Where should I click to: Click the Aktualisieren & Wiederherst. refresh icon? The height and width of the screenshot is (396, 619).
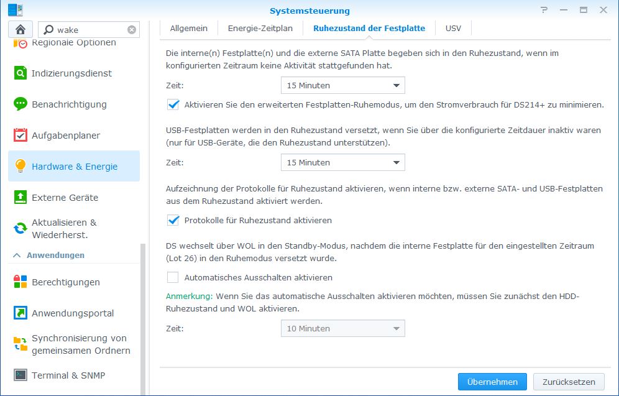click(20, 228)
